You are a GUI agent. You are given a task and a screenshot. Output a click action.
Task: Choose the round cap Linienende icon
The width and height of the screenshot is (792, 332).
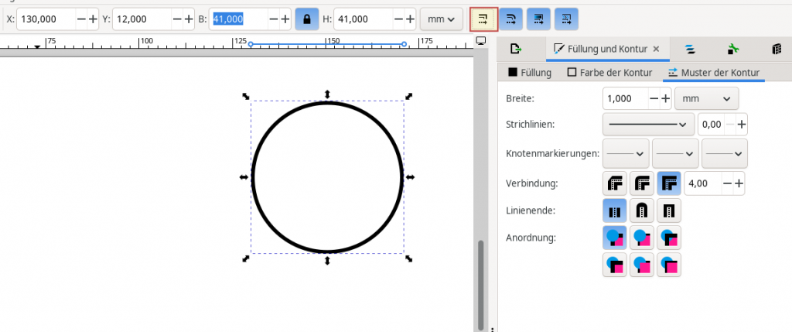[x=642, y=210]
